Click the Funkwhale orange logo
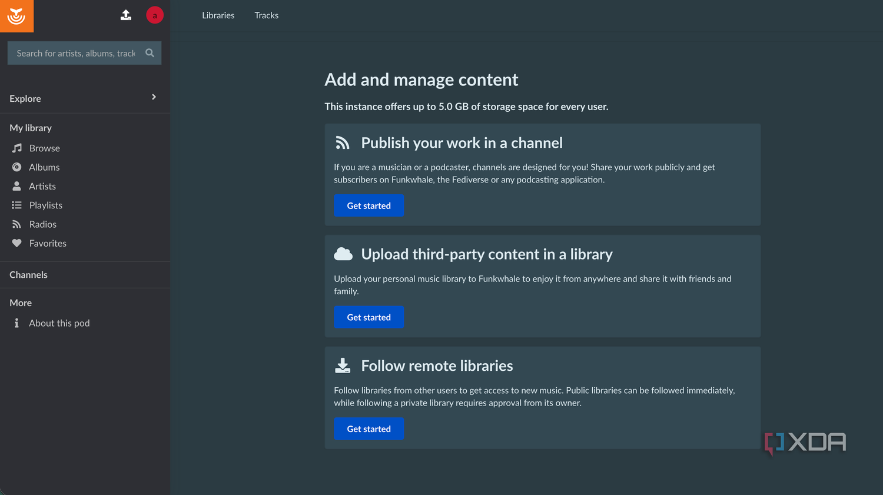The width and height of the screenshot is (883, 495). (x=16, y=16)
